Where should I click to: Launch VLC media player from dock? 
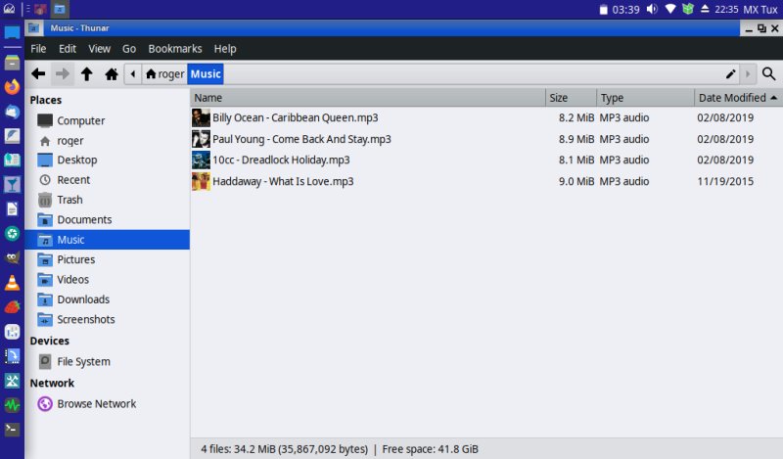[x=12, y=283]
